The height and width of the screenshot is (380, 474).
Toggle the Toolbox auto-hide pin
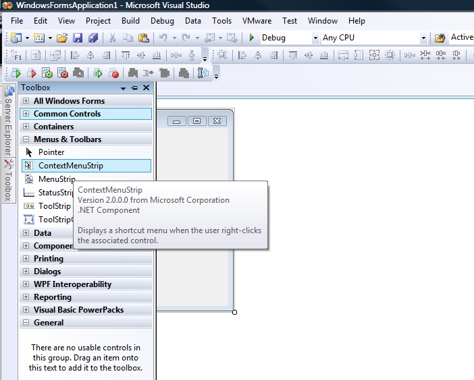point(134,88)
